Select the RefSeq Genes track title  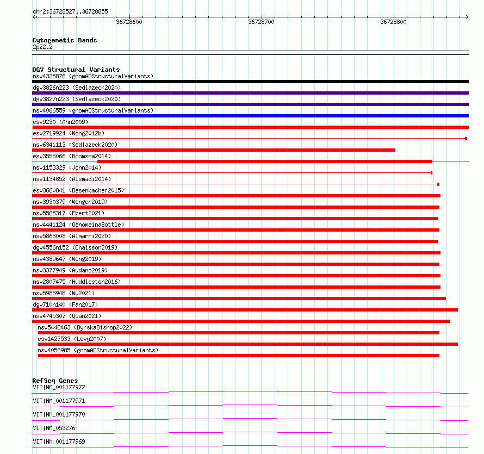(55, 381)
